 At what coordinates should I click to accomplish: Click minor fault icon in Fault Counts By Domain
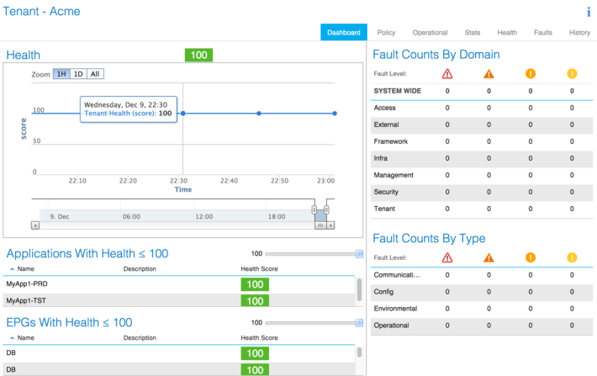pos(531,73)
